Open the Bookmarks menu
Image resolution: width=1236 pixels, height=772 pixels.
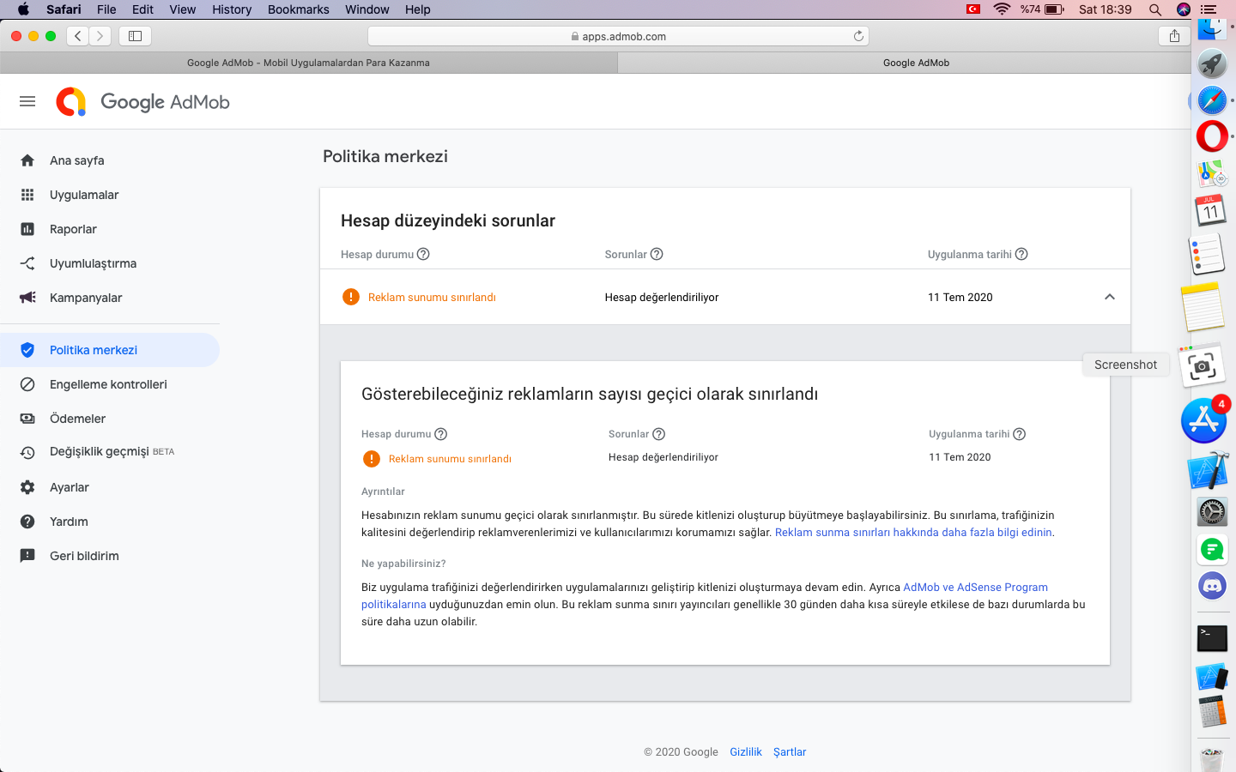(x=299, y=9)
